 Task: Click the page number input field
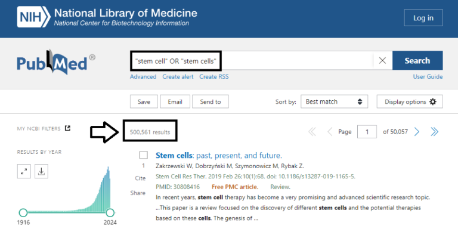[367, 132]
